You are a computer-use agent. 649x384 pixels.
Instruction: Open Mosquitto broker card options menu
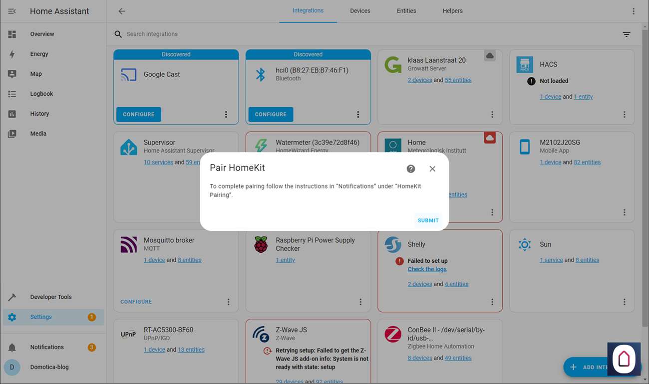pos(229,302)
